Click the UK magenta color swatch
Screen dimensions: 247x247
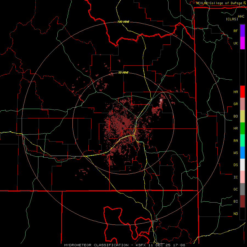click(242, 43)
